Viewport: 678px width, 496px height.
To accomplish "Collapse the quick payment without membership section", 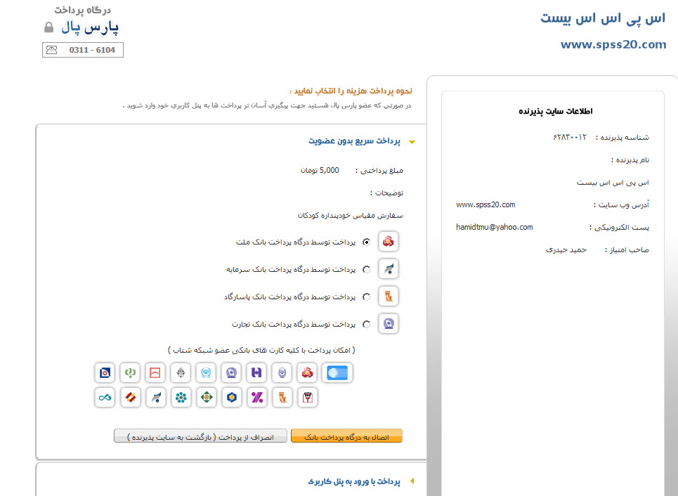I will tap(412, 142).
